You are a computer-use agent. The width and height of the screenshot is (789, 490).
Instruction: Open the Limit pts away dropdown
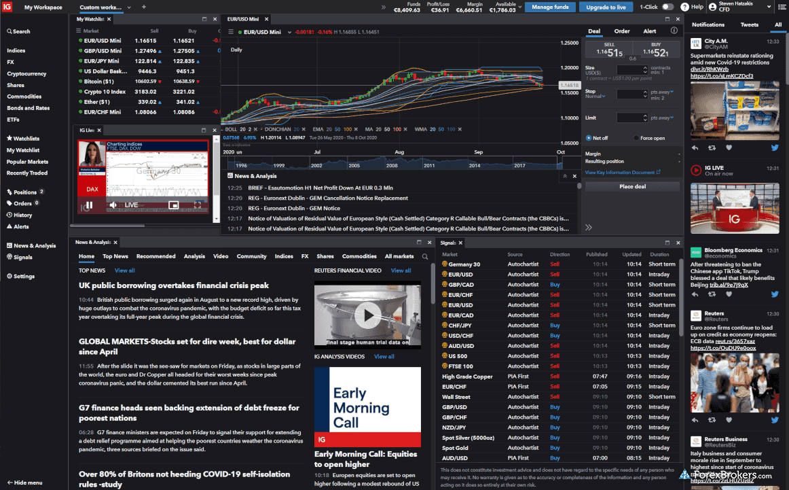[x=662, y=118]
